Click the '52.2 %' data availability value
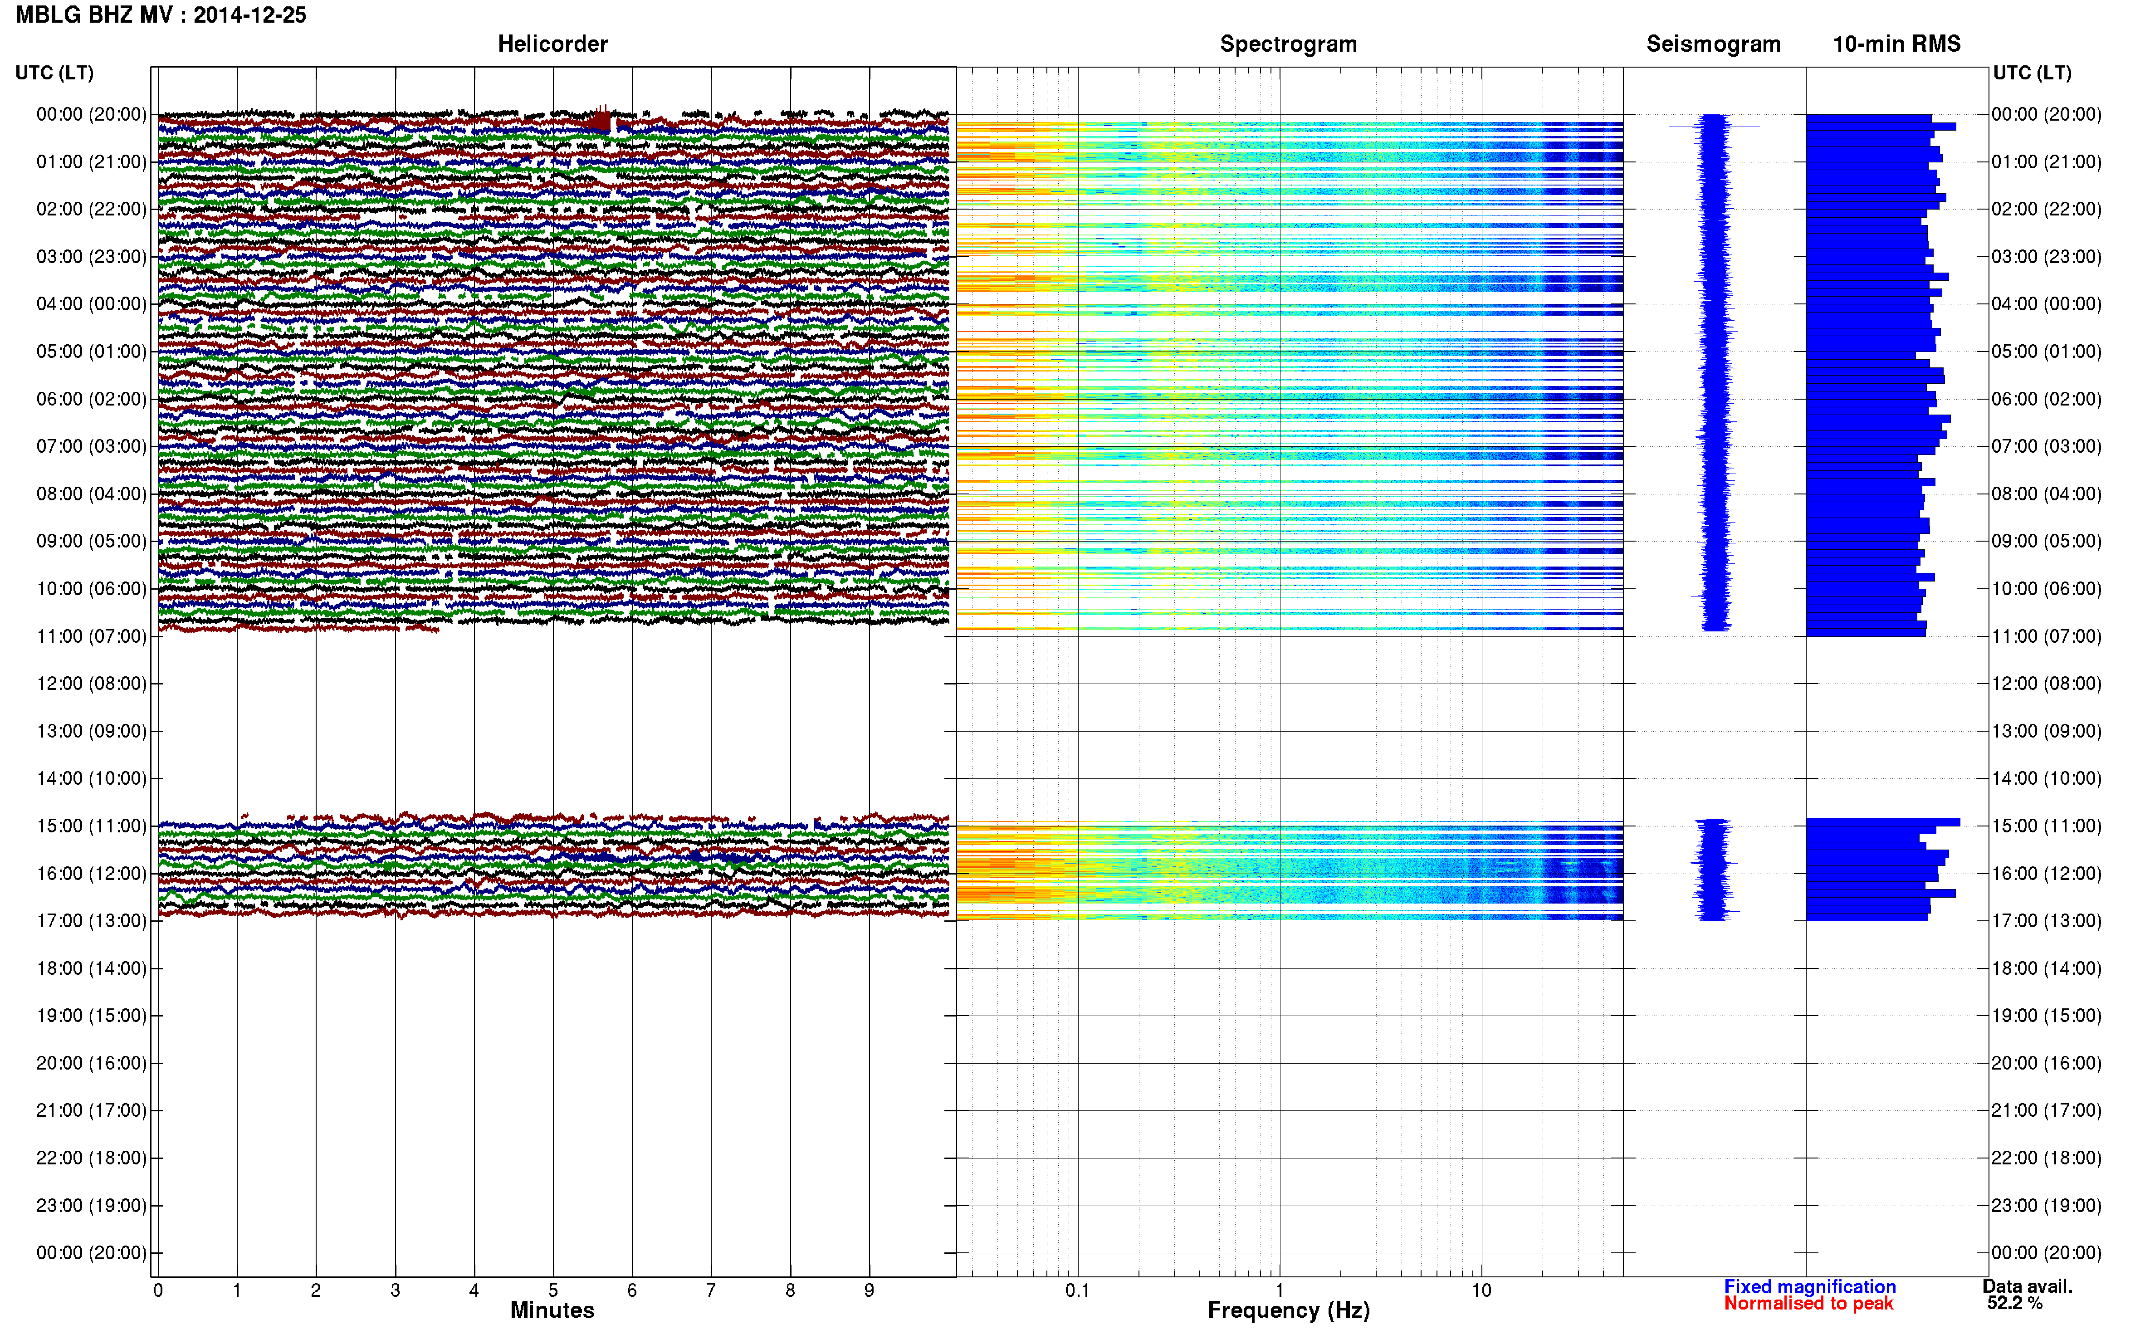 2014,1303
